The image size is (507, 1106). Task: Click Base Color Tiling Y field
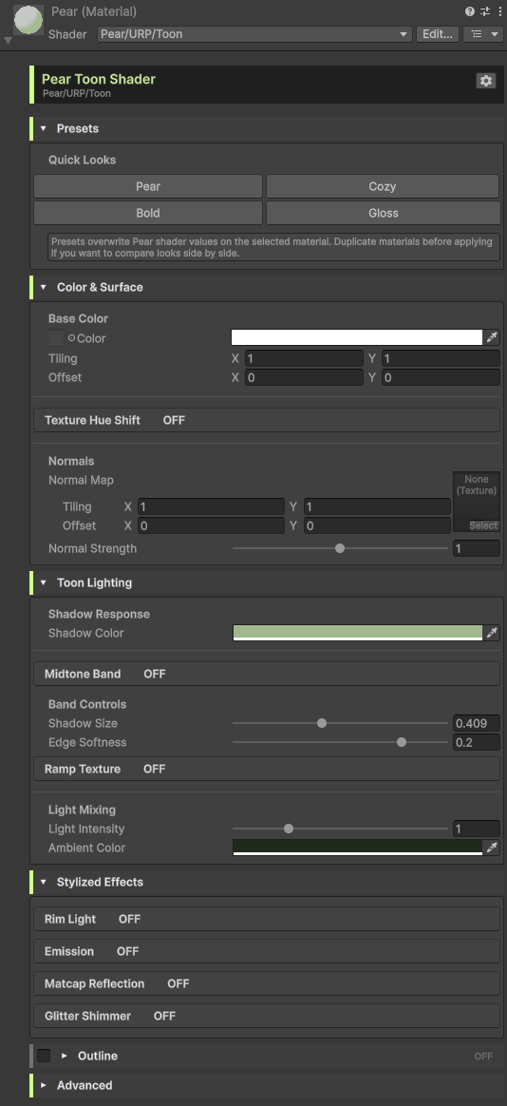pos(441,358)
